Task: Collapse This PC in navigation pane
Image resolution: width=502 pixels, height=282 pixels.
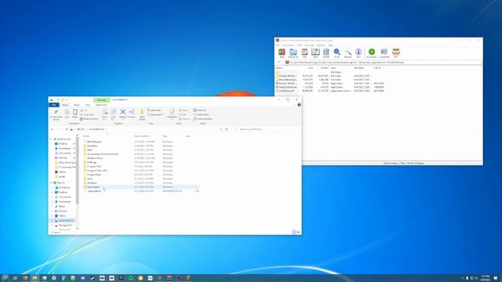Action: pyautogui.click(x=50, y=183)
